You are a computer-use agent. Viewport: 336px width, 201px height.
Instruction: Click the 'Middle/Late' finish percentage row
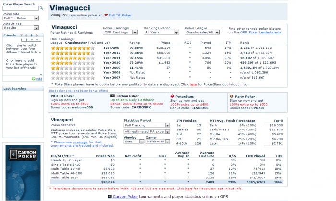coord(233,139)
